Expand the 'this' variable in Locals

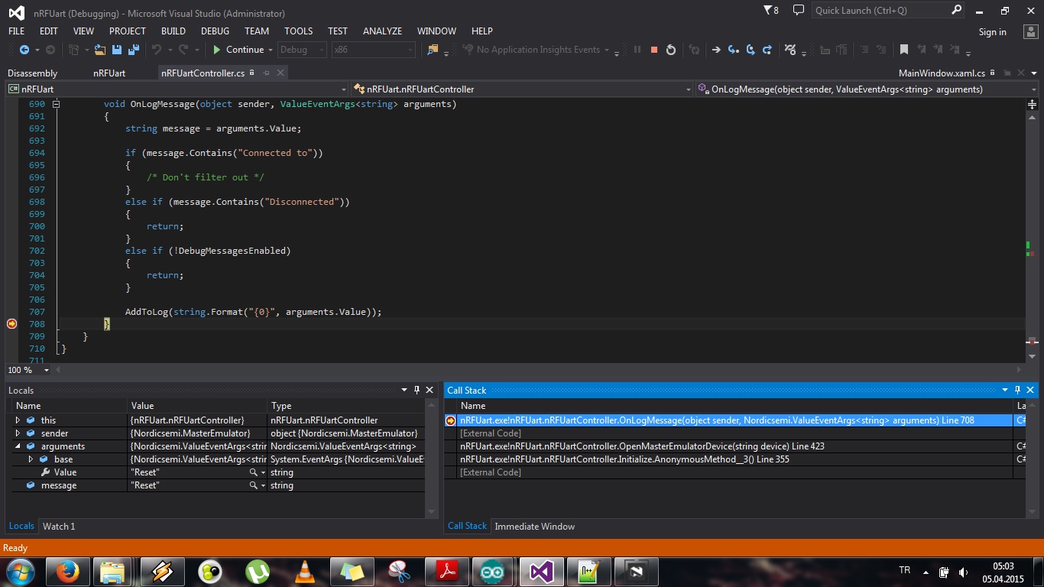tap(18, 420)
